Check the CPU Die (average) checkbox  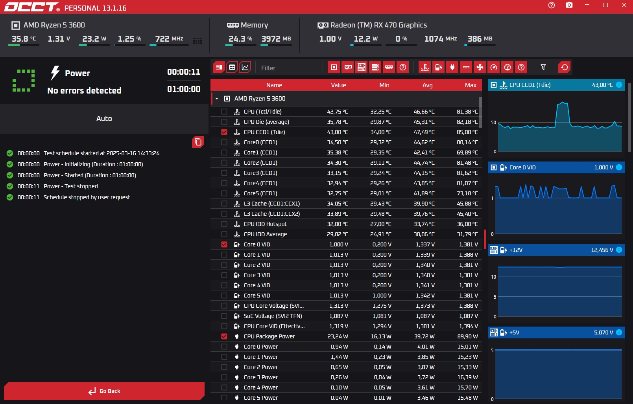tap(224, 122)
